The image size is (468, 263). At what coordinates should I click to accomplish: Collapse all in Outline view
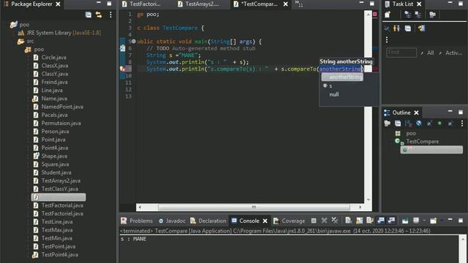398,123
